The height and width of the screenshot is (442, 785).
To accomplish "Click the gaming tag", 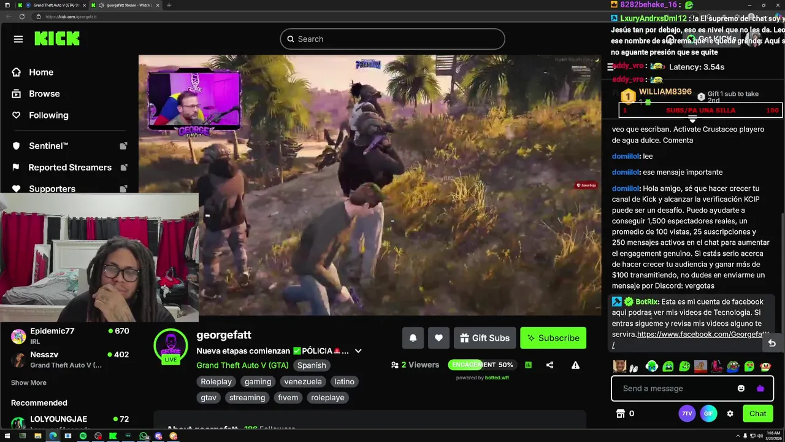I will click(x=258, y=381).
